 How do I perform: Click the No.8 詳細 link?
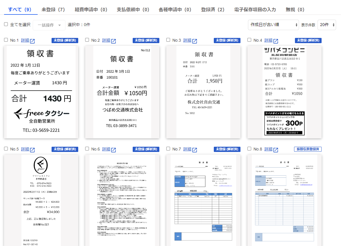pos(268,149)
